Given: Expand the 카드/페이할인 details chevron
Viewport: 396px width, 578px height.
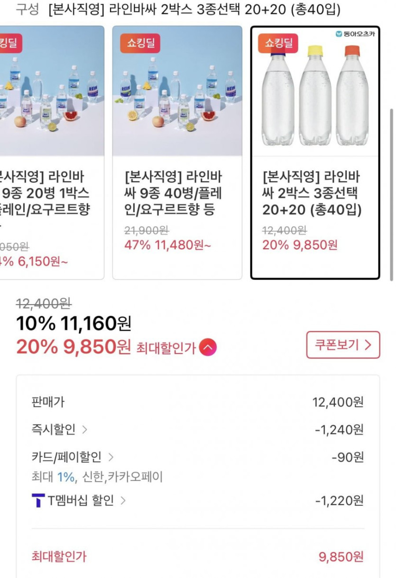Looking at the screenshot, I should 111,457.
